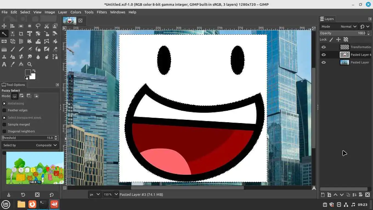Open the Layers panel configuration menu
The width and height of the screenshot is (373, 210).
pos(370,19)
